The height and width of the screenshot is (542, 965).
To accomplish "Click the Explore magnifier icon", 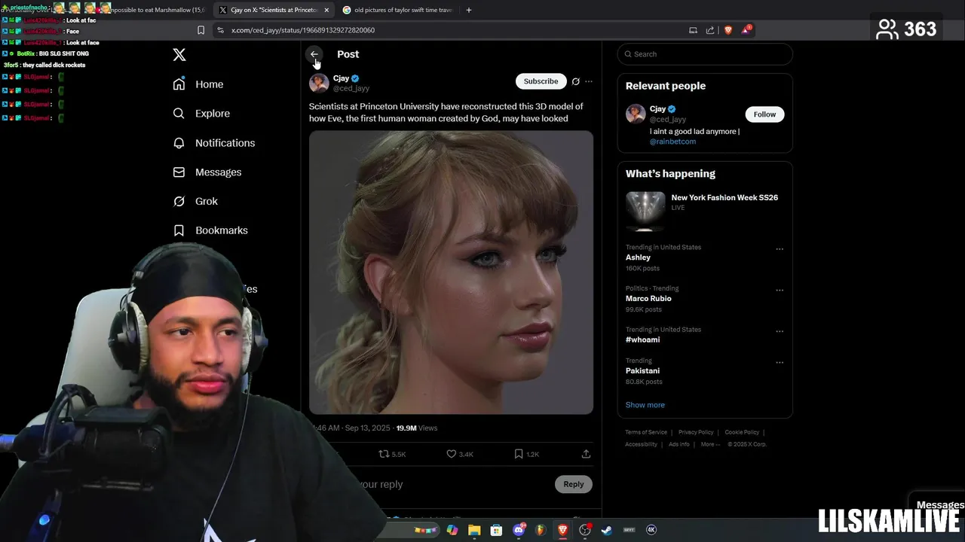I will [179, 114].
